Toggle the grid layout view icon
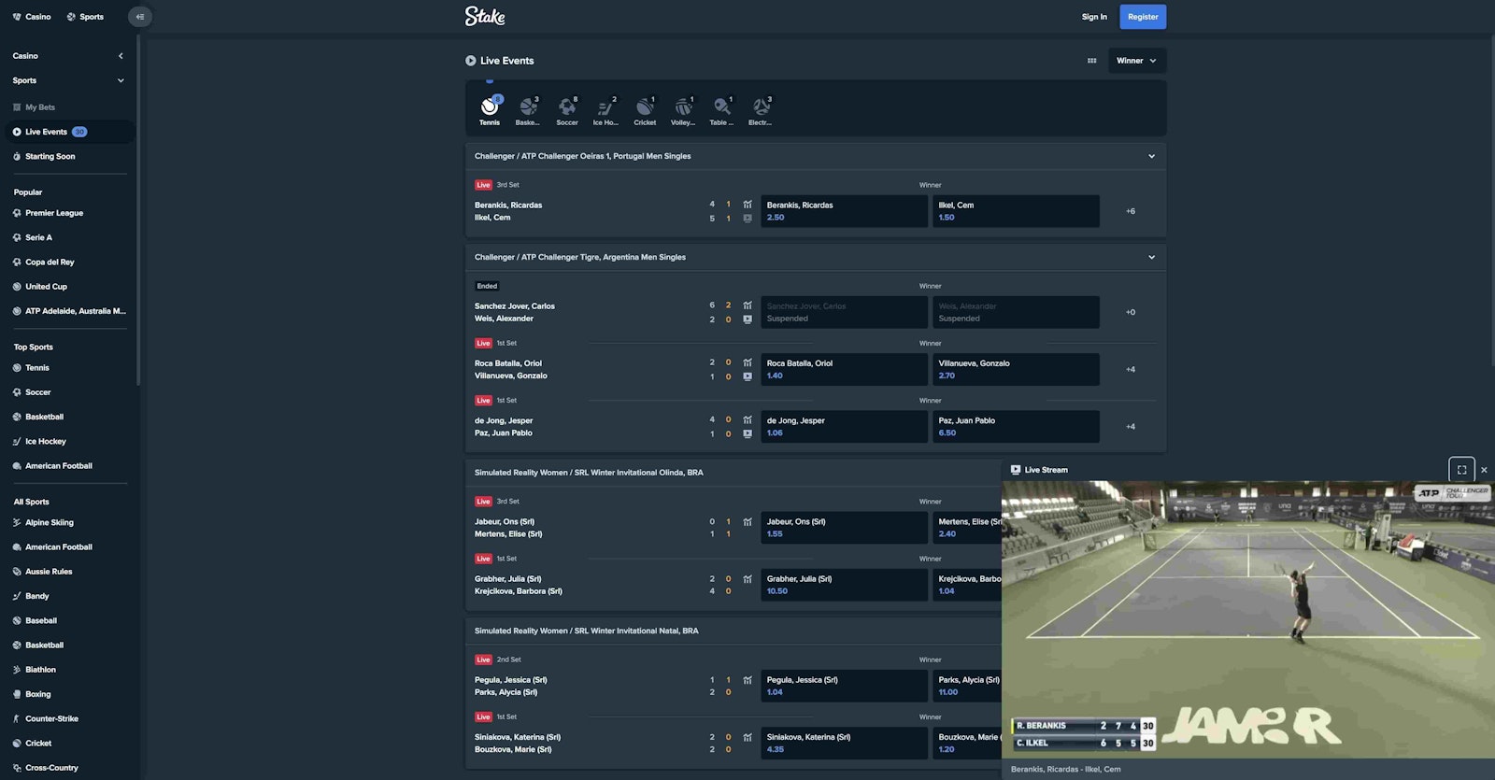Viewport: 1495px width, 780px height. coord(1091,61)
